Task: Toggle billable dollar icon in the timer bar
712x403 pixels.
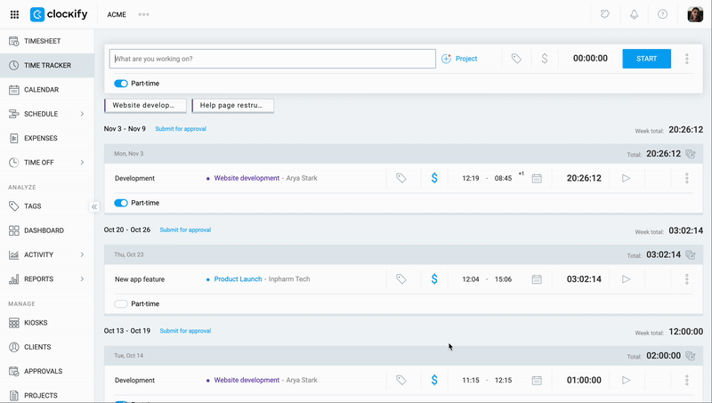Action: click(x=544, y=59)
